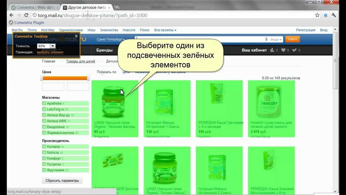This screenshot has height=195, width=346.
Task: Open the Товары для детей breadcrumb
Action: [81, 61]
